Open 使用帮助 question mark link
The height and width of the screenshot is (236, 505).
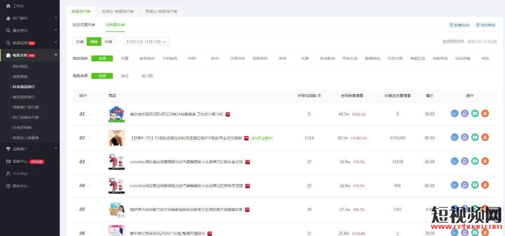(478, 25)
